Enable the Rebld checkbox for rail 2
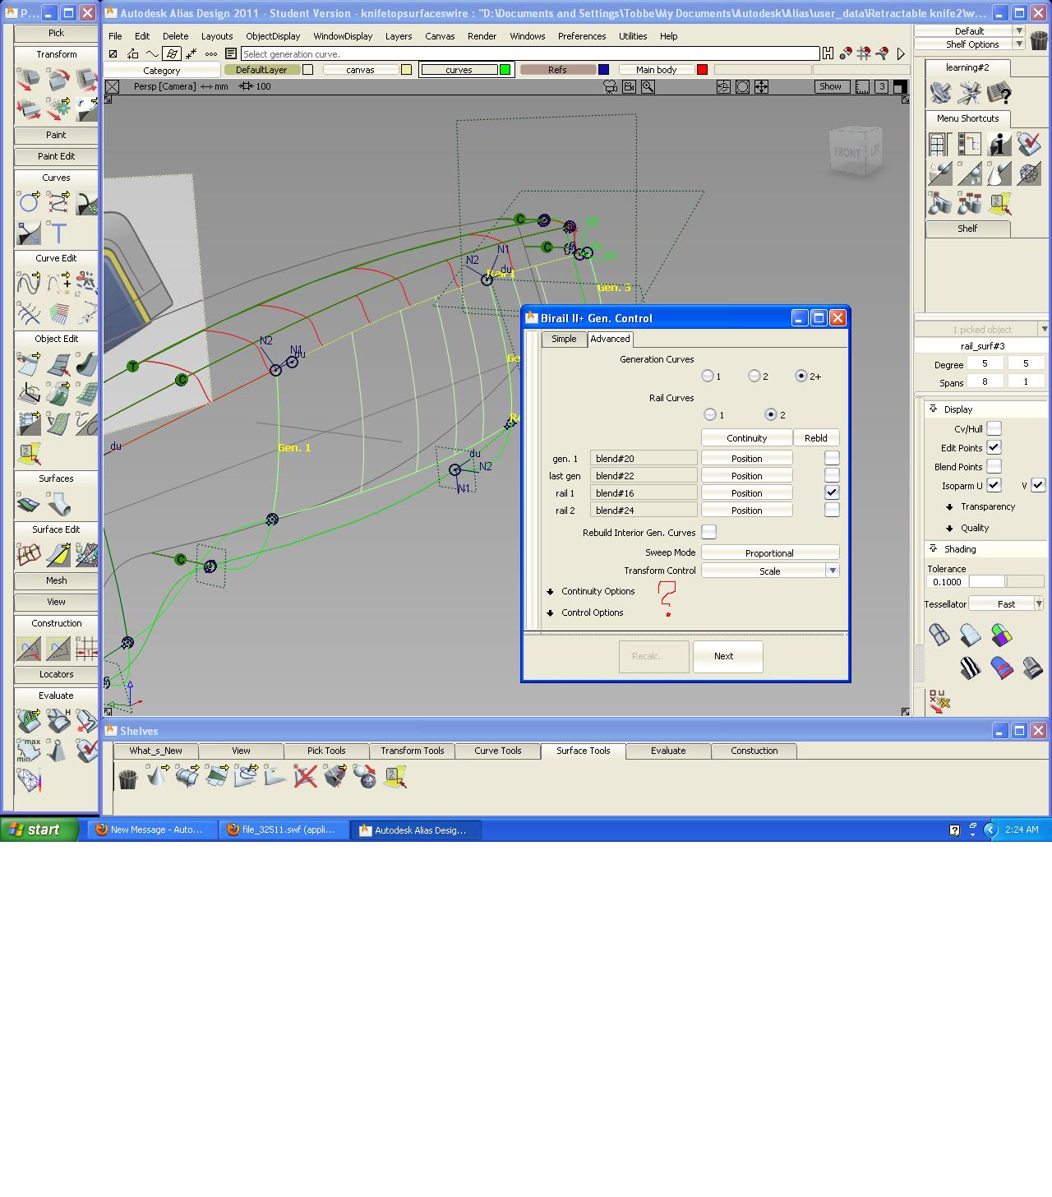This screenshot has height=1197, width=1052. 833,510
